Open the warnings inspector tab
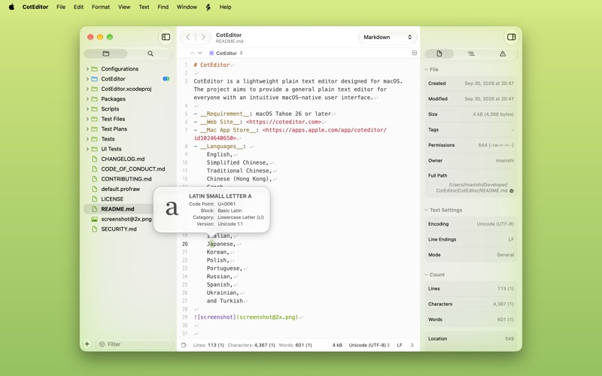Screen dimensions: 602x376 [x=503, y=53]
